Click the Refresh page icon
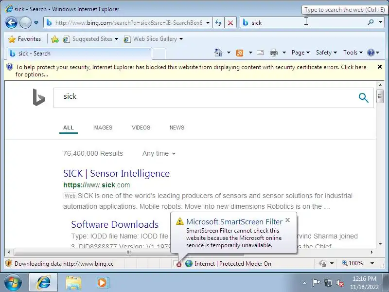 (218, 23)
